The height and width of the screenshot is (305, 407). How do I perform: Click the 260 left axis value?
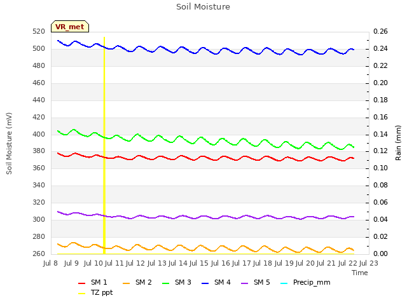pyautogui.click(x=39, y=254)
